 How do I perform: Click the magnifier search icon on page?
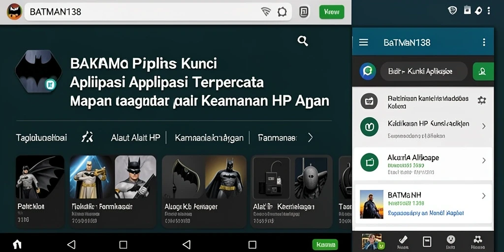point(303,41)
